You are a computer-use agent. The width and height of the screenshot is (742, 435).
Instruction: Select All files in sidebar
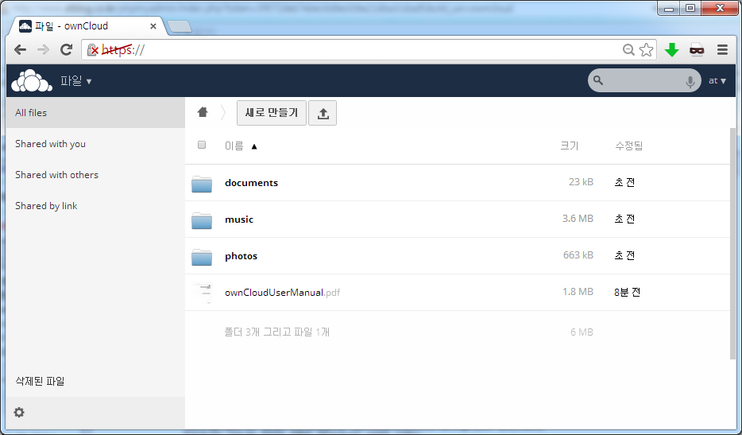(95, 113)
